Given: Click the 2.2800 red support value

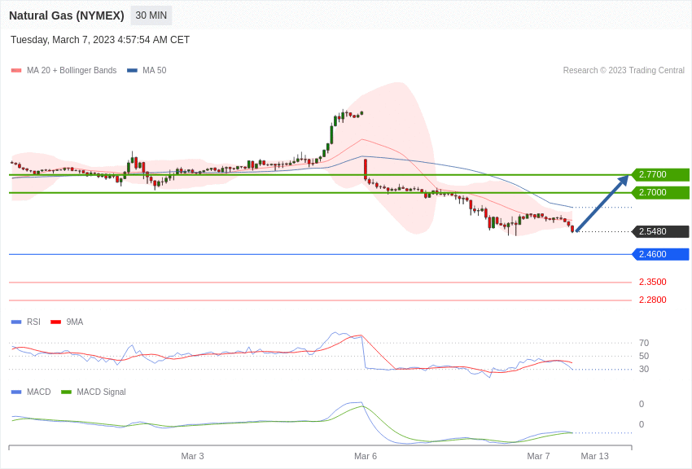Looking at the screenshot, I should [x=653, y=300].
